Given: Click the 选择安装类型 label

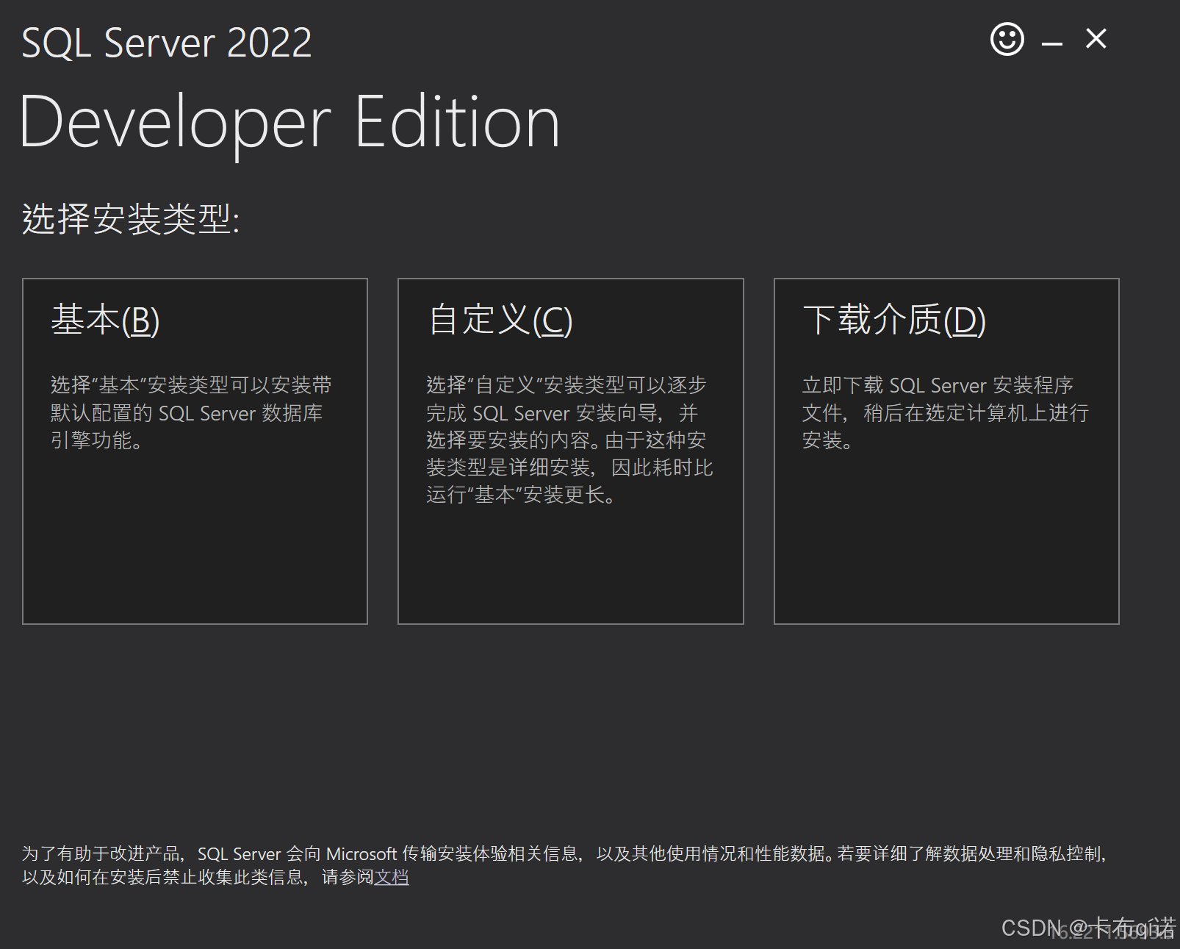Looking at the screenshot, I should point(131,217).
